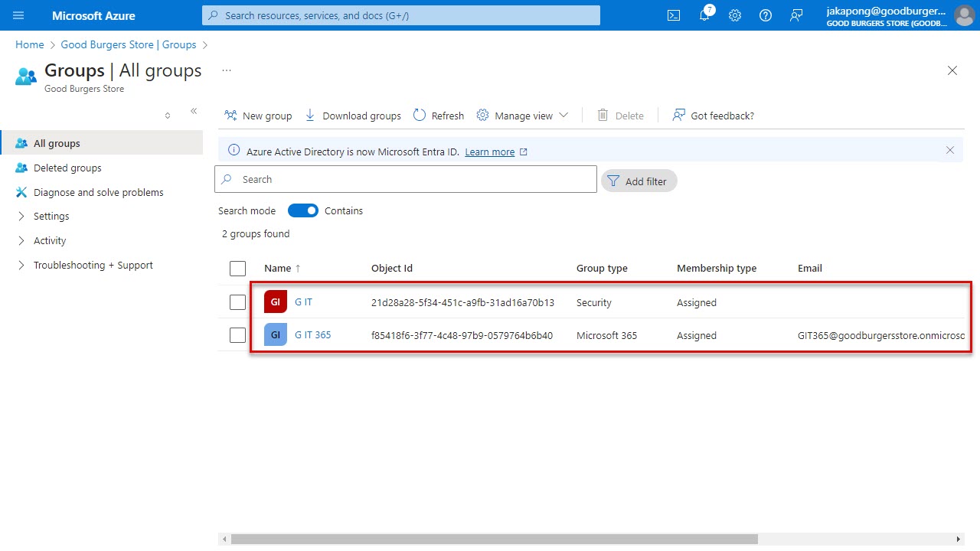Switch to All groups view
Image resolution: width=980 pixels, height=551 pixels.
click(57, 143)
